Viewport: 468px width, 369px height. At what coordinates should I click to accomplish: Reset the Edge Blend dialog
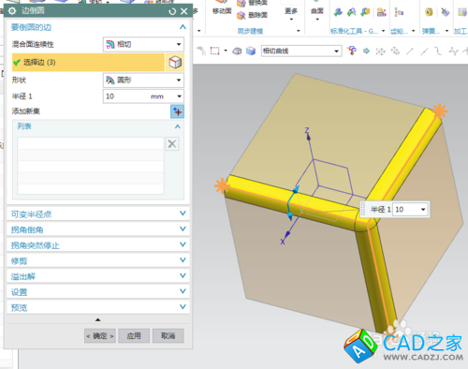click(172, 11)
